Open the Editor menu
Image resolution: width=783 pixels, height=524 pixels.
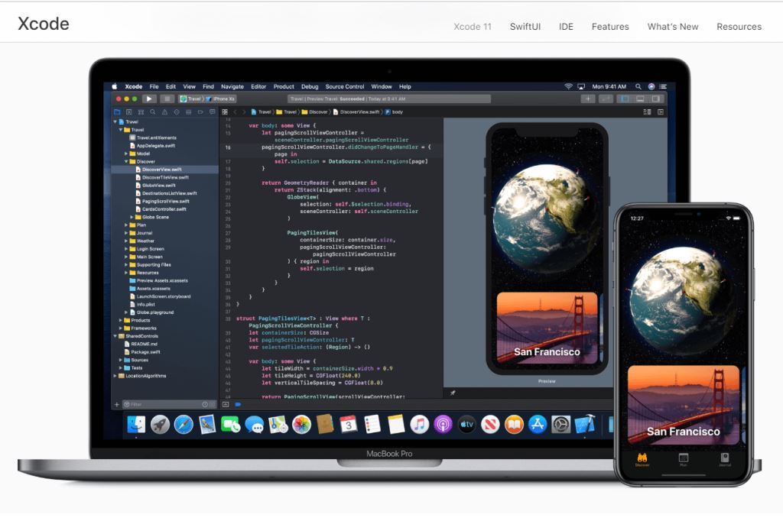(x=258, y=86)
